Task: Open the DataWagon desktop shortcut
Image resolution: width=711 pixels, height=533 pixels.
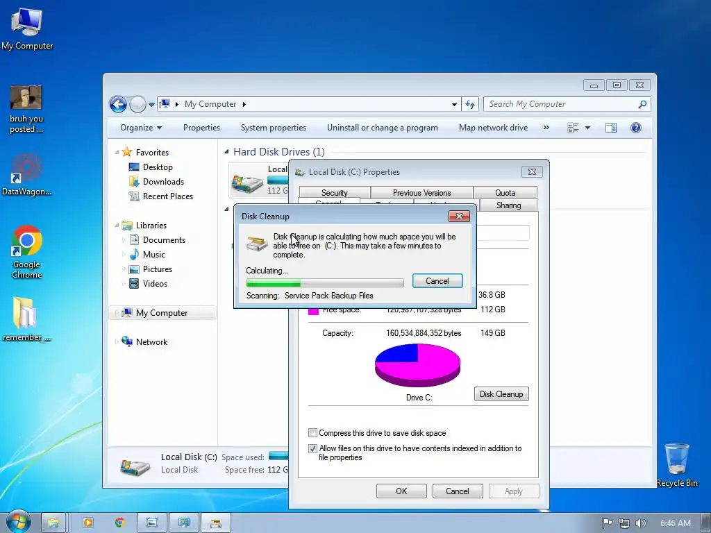Action: click(x=26, y=174)
